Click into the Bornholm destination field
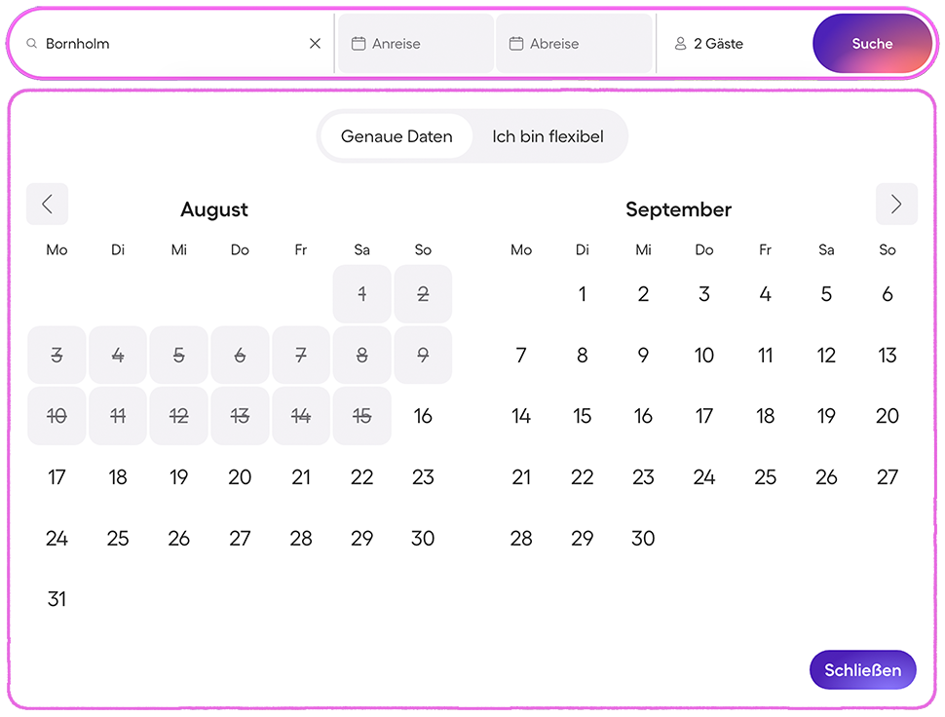945x717 pixels. (171, 44)
